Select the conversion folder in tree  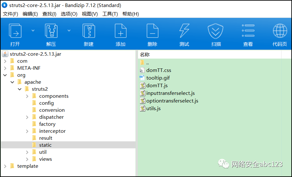click(x=52, y=110)
